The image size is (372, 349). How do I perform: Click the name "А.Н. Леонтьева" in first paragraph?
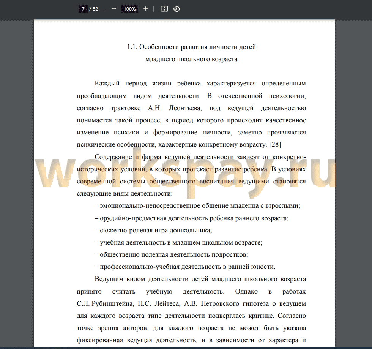coord(175,108)
